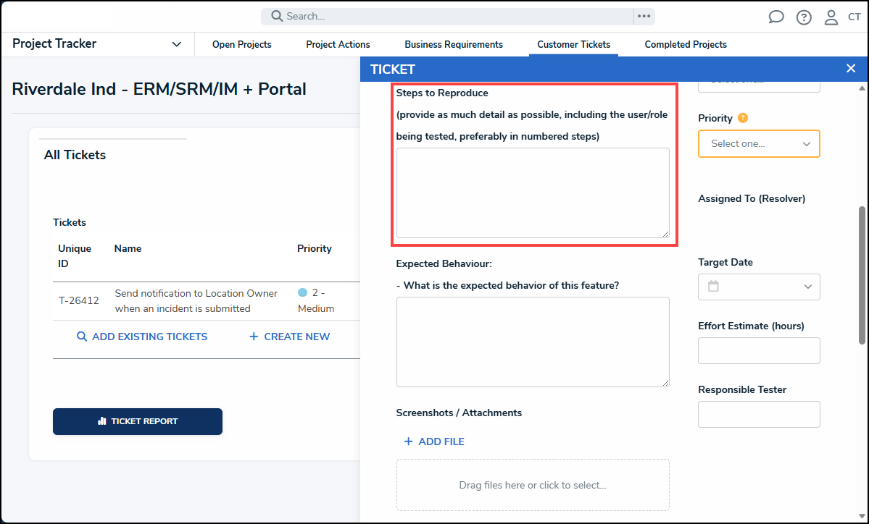Open the chat messages icon
This screenshot has height=524, width=869.
(776, 17)
